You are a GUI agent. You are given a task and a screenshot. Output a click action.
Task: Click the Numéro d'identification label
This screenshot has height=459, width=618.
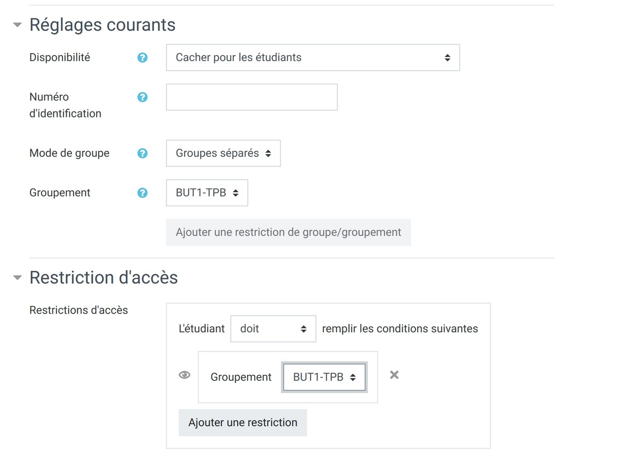[65, 105]
